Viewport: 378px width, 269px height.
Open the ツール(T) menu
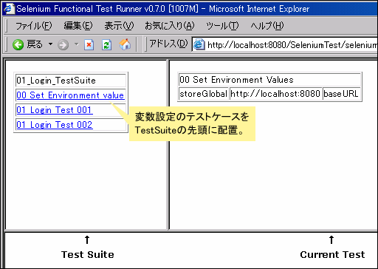point(222,26)
